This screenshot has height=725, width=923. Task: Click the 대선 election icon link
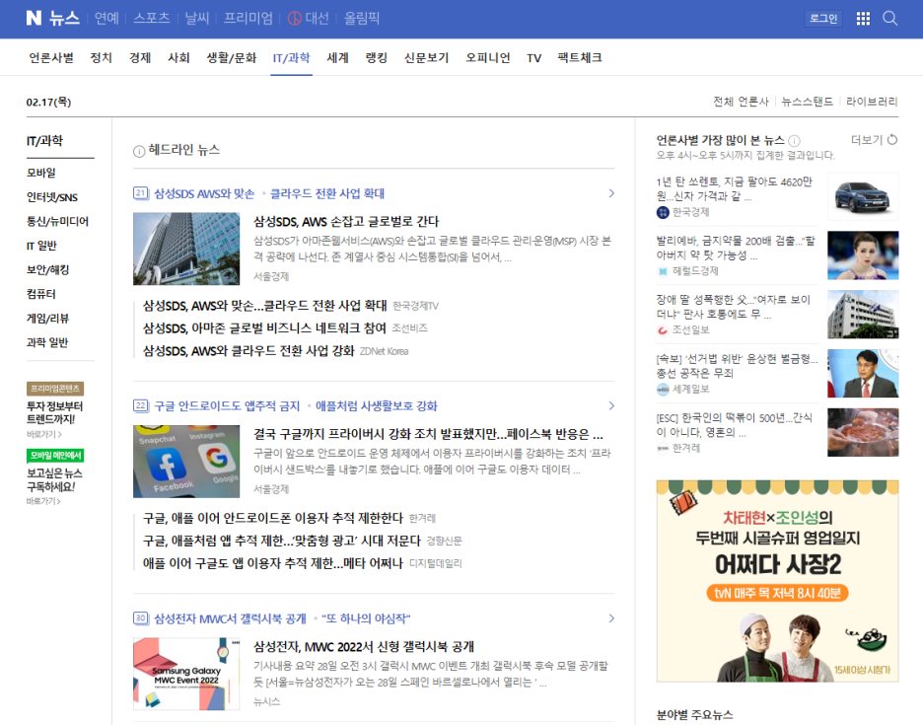pyautogui.click(x=308, y=19)
